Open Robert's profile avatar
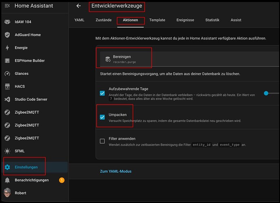This screenshot has width=280, height=203. (7, 193)
